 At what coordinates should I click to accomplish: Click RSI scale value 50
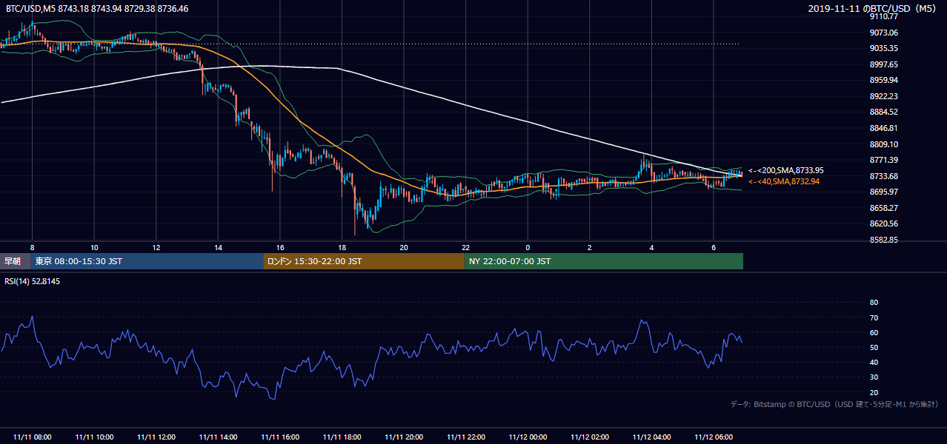click(874, 347)
